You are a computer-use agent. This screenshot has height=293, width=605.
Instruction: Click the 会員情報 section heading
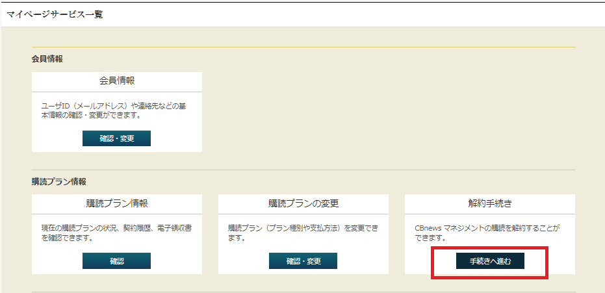[x=47, y=58]
